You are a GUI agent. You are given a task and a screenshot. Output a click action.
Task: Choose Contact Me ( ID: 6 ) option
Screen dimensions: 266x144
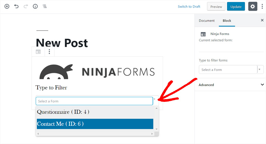tap(95, 124)
